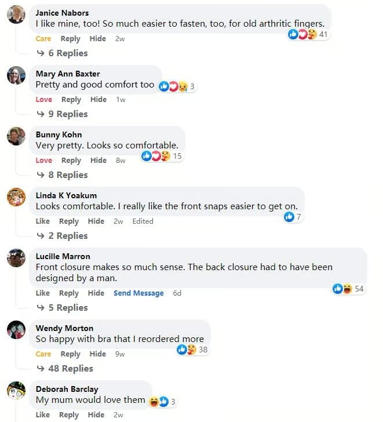Like Linda K Yoakum's comment
Screen dimensions: 383x422
coord(43,221)
